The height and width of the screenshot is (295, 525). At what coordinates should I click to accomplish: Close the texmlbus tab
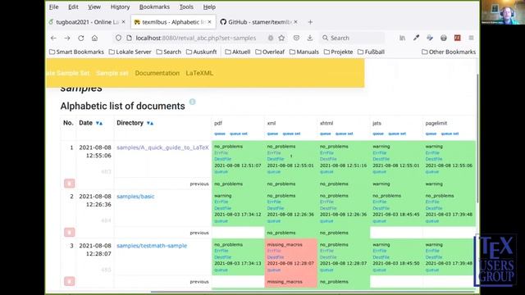click(x=210, y=22)
